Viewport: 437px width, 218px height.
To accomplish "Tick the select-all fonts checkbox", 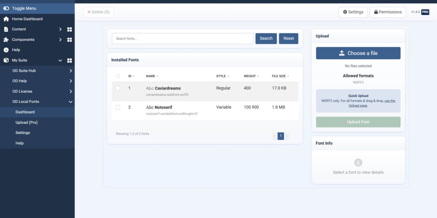I will click(x=118, y=76).
